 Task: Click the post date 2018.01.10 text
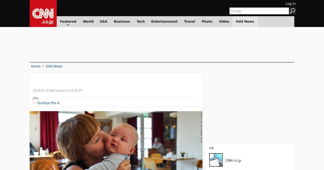click(58, 91)
